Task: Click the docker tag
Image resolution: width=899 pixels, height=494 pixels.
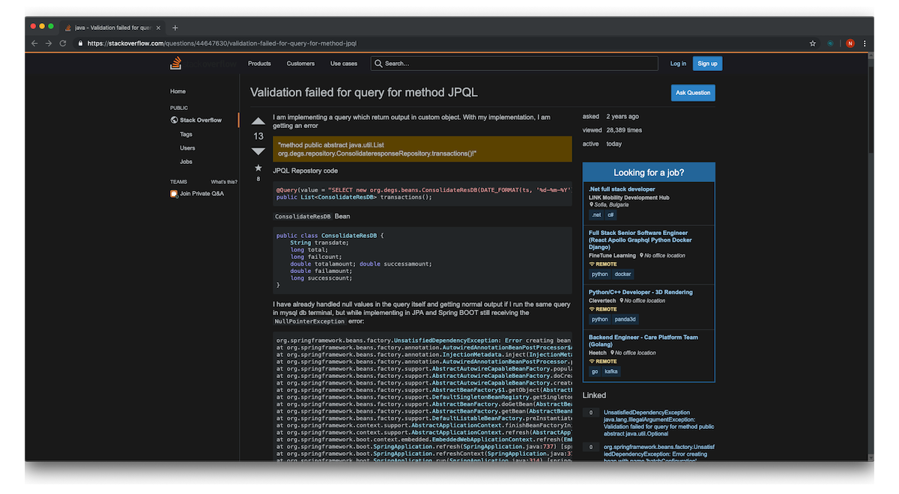Action: pos(623,274)
